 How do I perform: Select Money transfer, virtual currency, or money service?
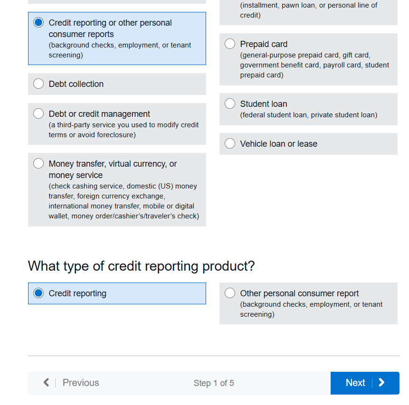[x=38, y=163]
